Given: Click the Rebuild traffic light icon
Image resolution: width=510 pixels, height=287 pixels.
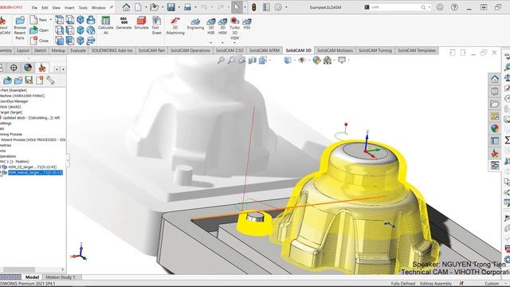Looking at the screenshot, I should pyautogui.click(x=254, y=7).
